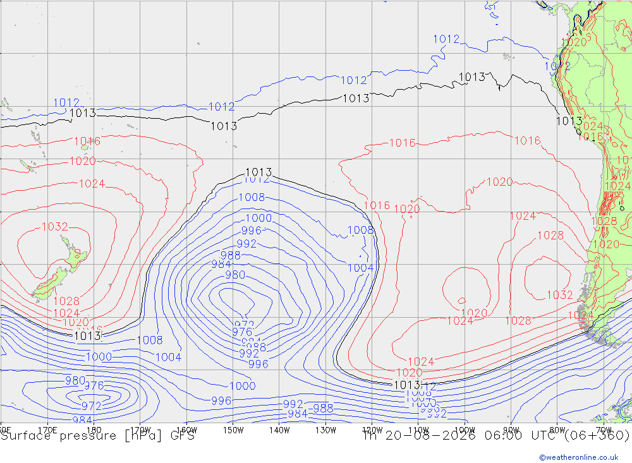This screenshot has height=463, width=632.
Task: Click the 1028 label below New Zealand
Action: (x=66, y=301)
